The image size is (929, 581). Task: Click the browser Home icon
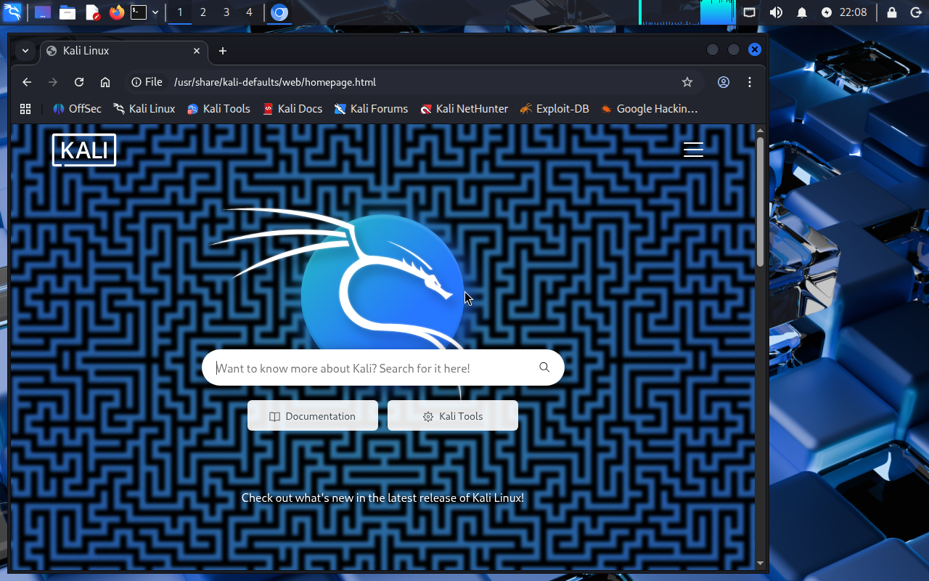pos(105,82)
